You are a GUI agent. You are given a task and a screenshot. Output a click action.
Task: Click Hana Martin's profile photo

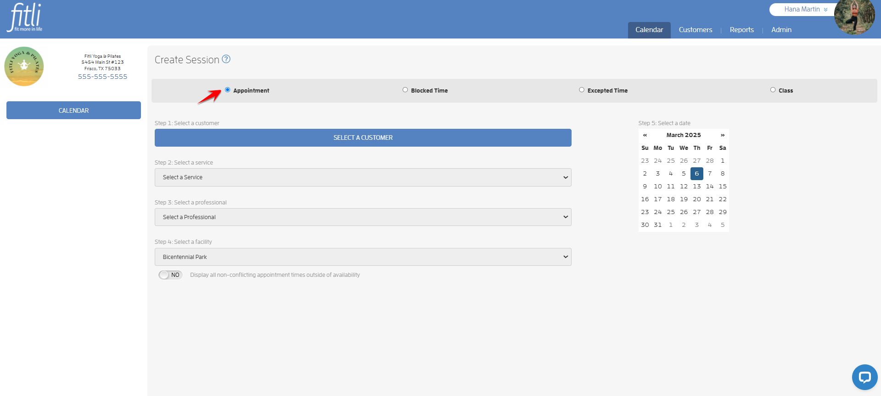[x=854, y=17]
